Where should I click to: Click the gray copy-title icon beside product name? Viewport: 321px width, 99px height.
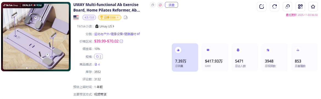153,5
